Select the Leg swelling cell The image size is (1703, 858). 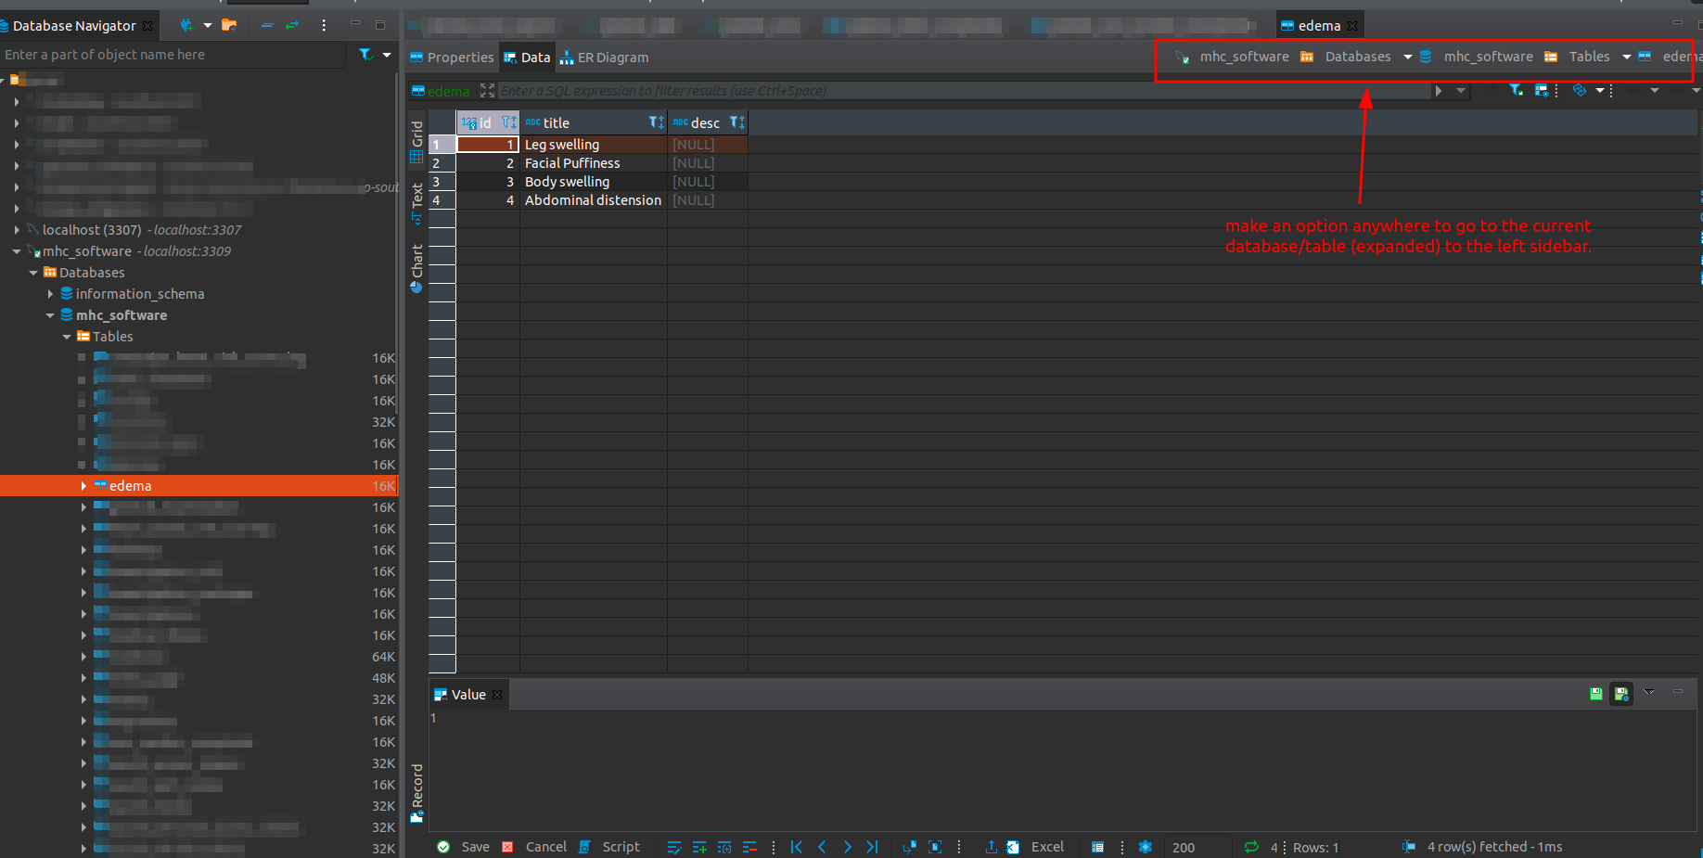click(594, 145)
